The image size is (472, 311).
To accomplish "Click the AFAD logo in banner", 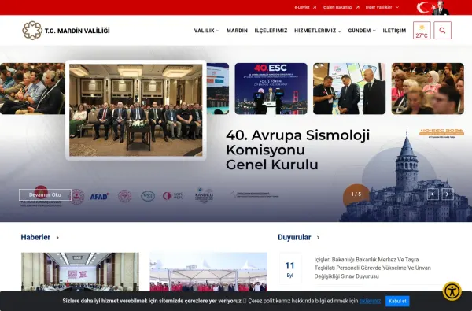I will coord(99,197).
